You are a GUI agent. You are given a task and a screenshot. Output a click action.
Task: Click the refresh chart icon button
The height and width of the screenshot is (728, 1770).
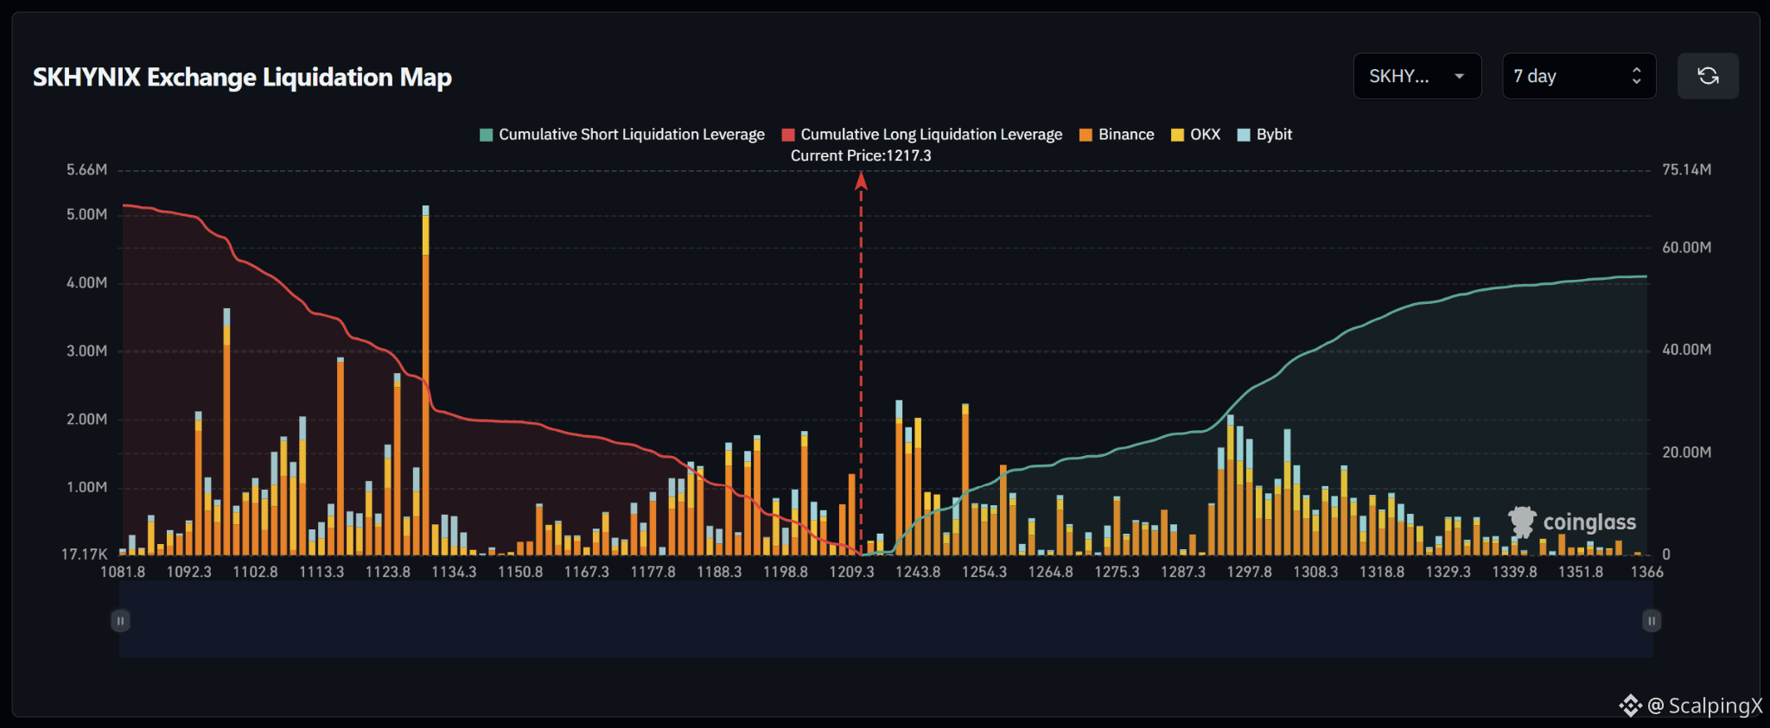point(1708,76)
